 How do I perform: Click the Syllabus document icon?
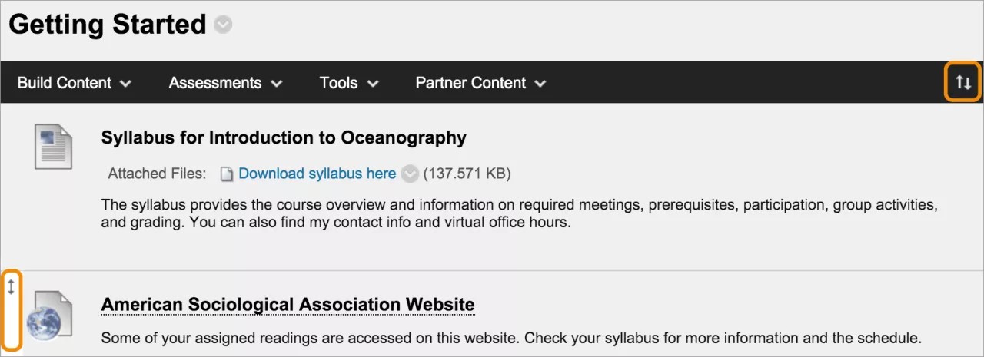(53, 146)
